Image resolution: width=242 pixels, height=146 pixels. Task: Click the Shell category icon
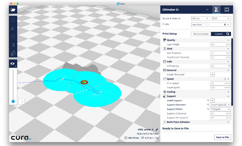coord(165,49)
